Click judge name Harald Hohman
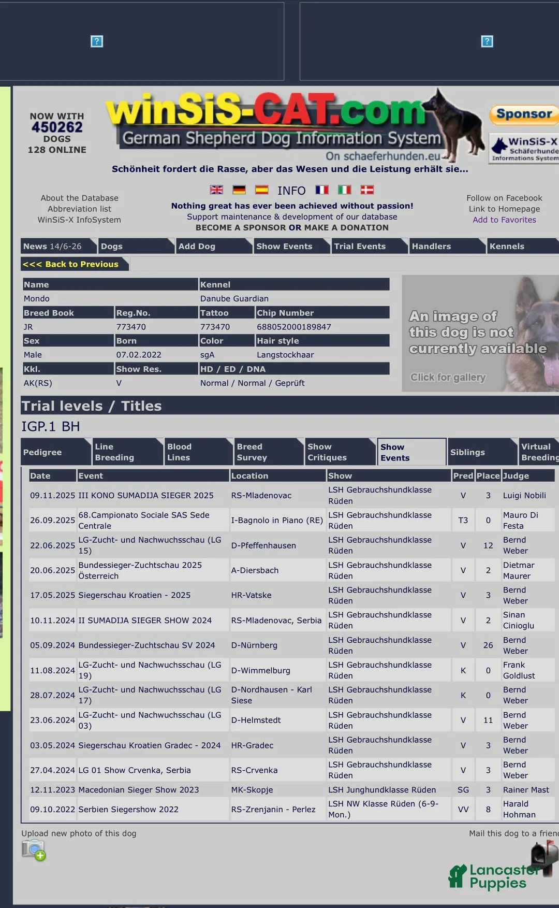The image size is (559, 908). [x=520, y=809]
